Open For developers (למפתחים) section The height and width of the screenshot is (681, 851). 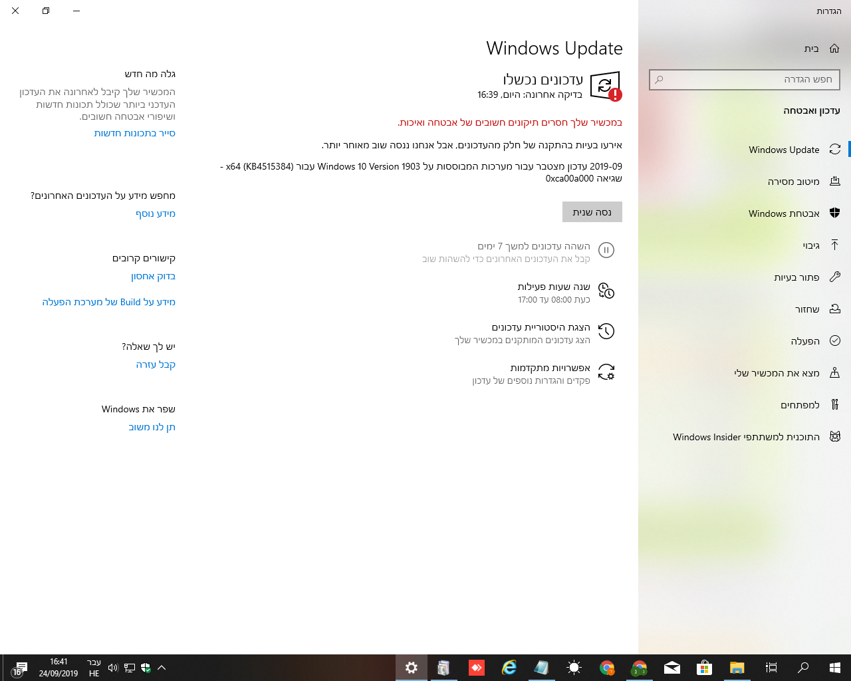tap(745, 405)
